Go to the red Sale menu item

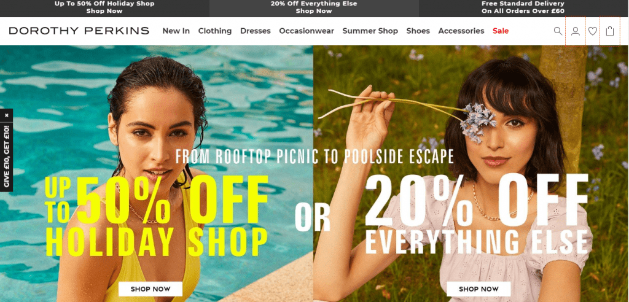501,31
